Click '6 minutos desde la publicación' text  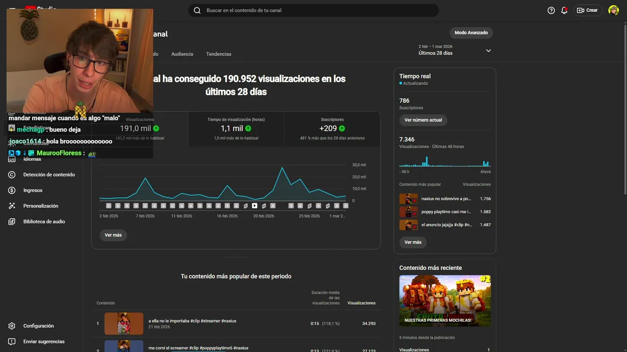tap(427, 337)
